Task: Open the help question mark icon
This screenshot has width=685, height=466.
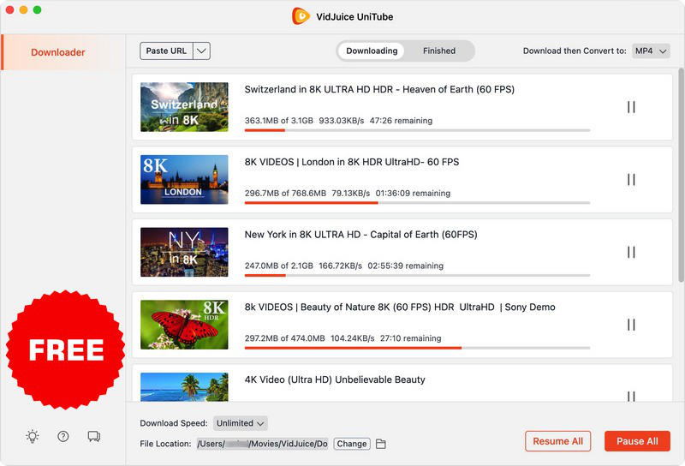Action: pos(63,436)
